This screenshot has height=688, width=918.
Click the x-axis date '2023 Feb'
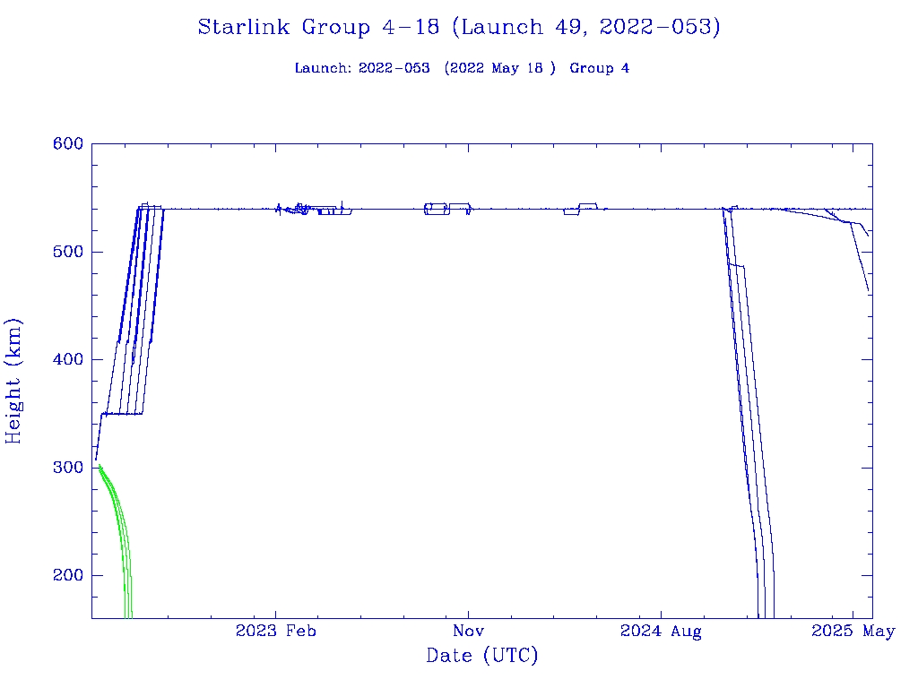tap(276, 631)
